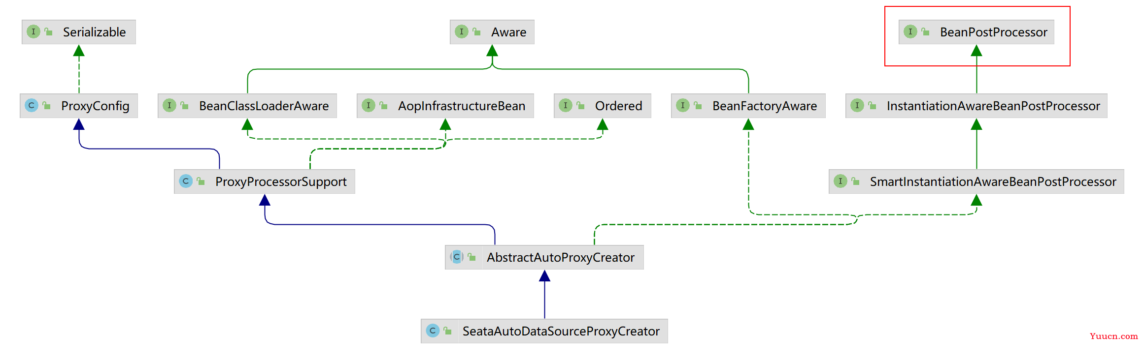Select the SmartInstantiationAwareBeanPostProcessor node

click(976, 181)
